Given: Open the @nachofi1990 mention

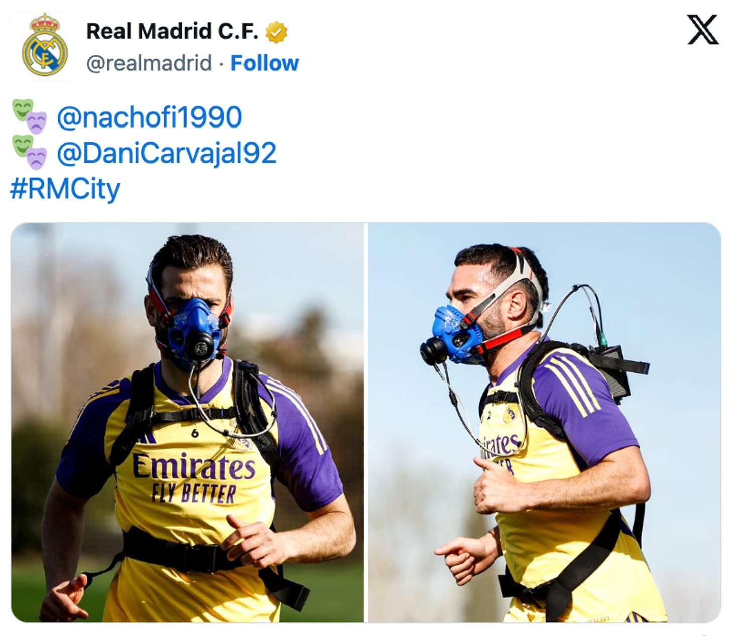Looking at the screenshot, I should tap(150, 117).
